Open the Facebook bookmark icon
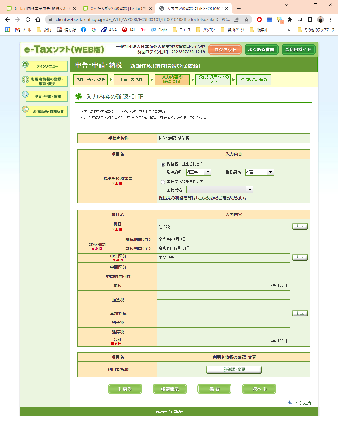This screenshot has height=447, width=338. (84, 30)
